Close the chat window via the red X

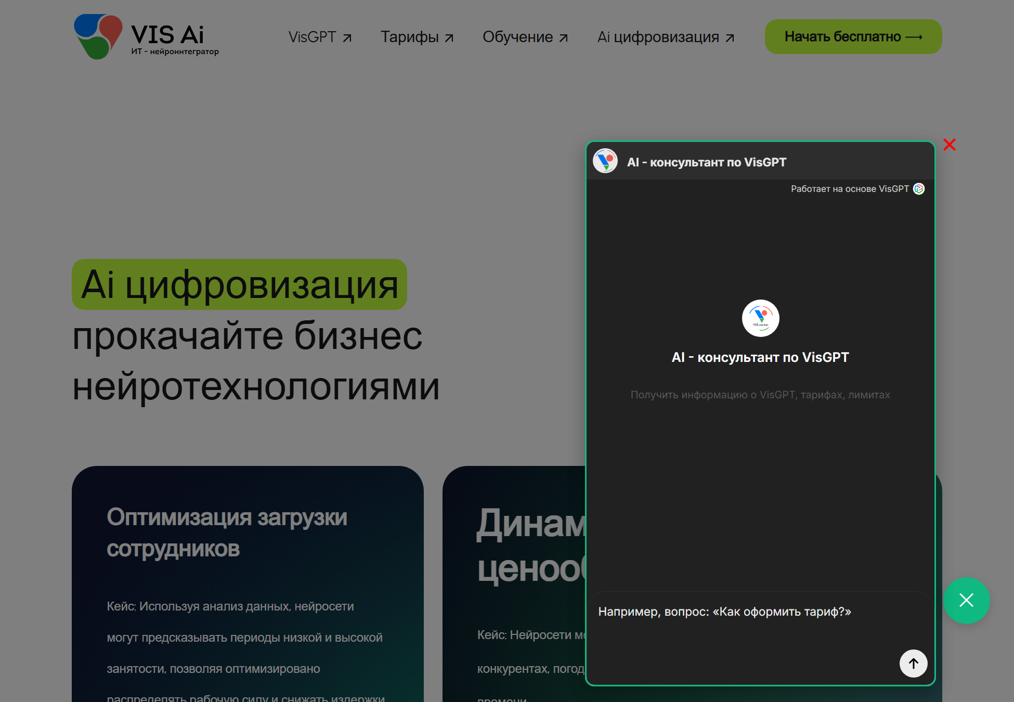pos(950,145)
